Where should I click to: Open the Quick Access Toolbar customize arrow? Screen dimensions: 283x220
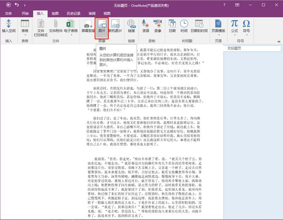pyautogui.click(x=25, y=5)
